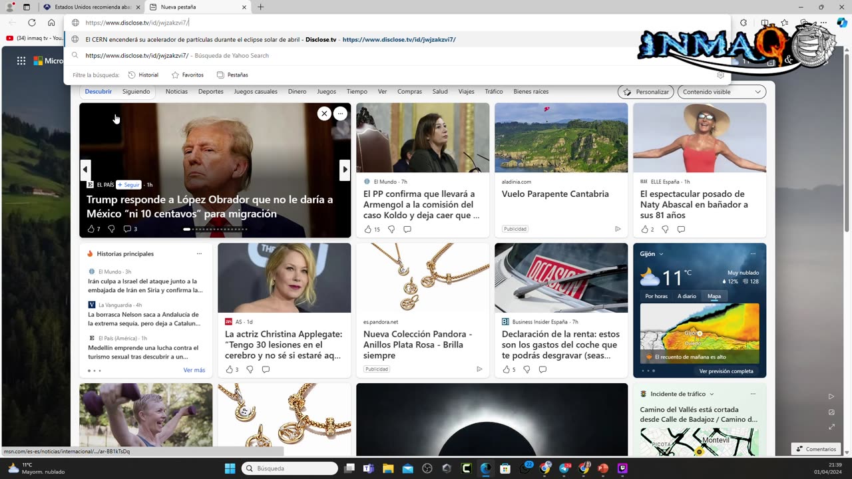Screen dimensions: 852x479
Task: Open the Microsoft apps grid launcher
Action: point(21,61)
